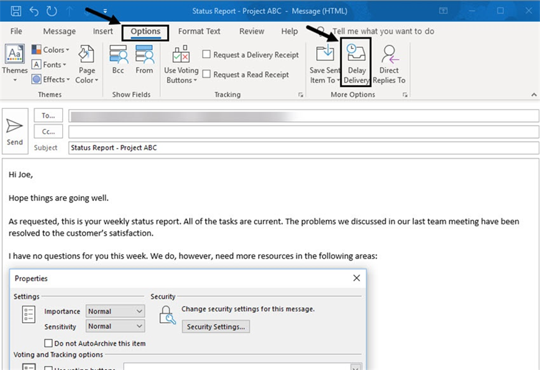This screenshot has height=370, width=540.
Task: Open the Importance dropdown
Action: pyautogui.click(x=116, y=311)
